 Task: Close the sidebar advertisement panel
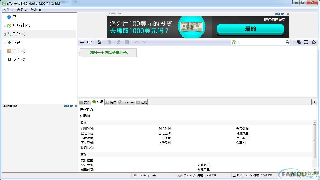point(76,106)
